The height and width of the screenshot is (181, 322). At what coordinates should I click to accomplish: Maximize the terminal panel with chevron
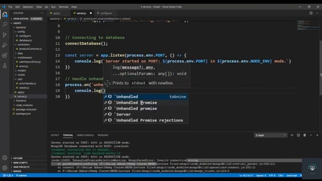tap(311, 135)
